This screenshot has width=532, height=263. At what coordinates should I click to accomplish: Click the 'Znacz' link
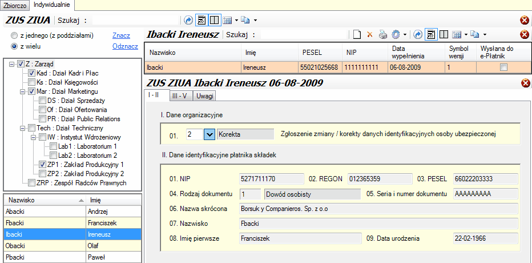click(x=120, y=35)
